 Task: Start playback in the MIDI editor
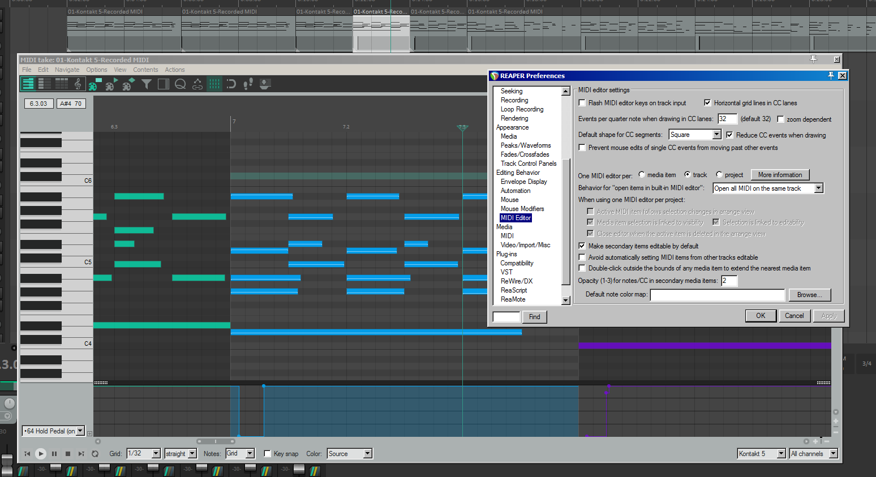(x=41, y=454)
